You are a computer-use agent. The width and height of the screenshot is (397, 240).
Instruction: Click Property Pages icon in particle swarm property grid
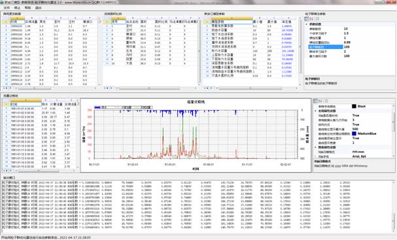point(317,19)
